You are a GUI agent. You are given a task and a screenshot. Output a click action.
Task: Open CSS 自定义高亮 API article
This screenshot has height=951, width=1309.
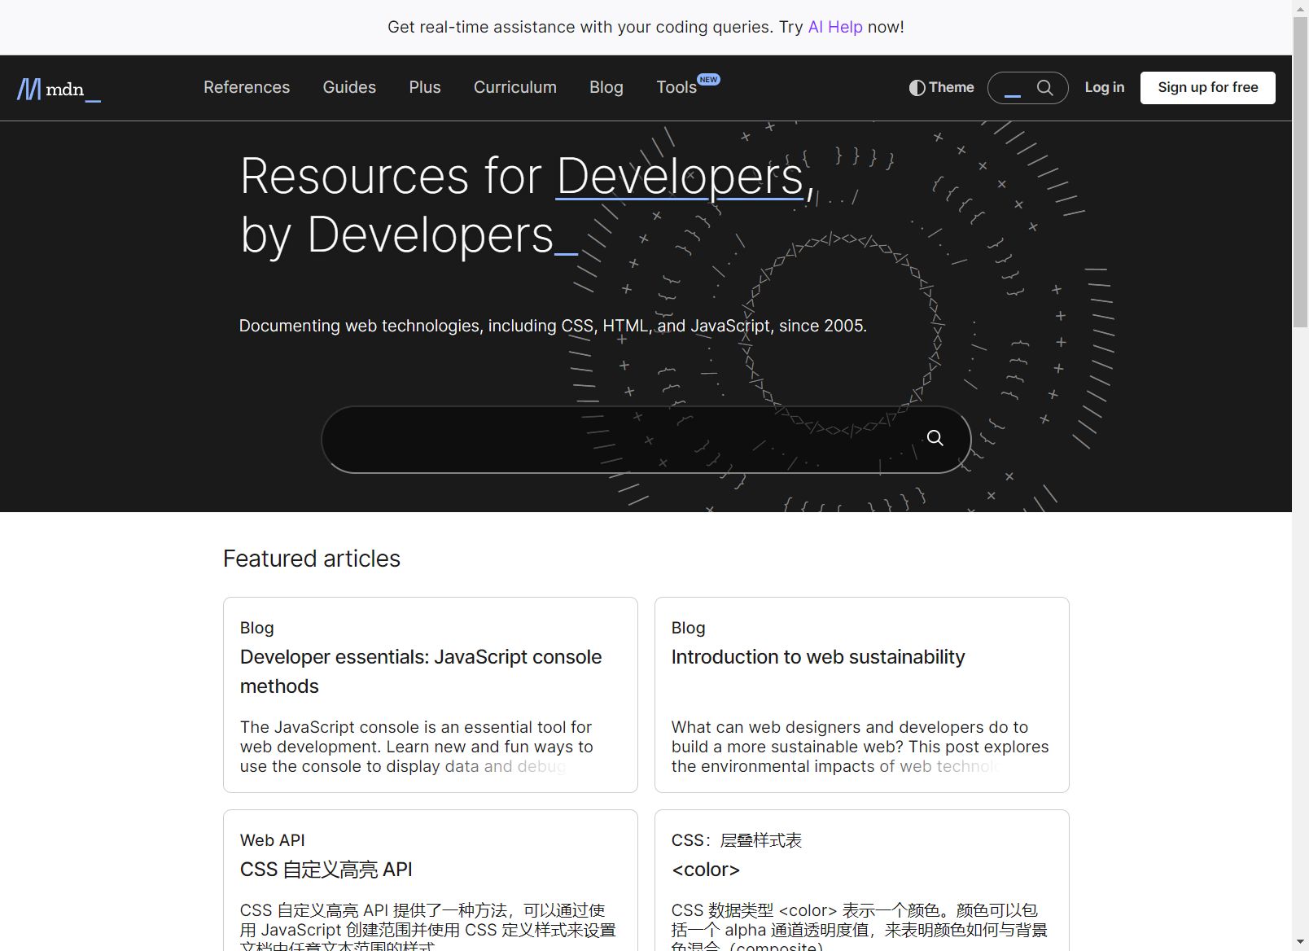pyautogui.click(x=326, y=870)
